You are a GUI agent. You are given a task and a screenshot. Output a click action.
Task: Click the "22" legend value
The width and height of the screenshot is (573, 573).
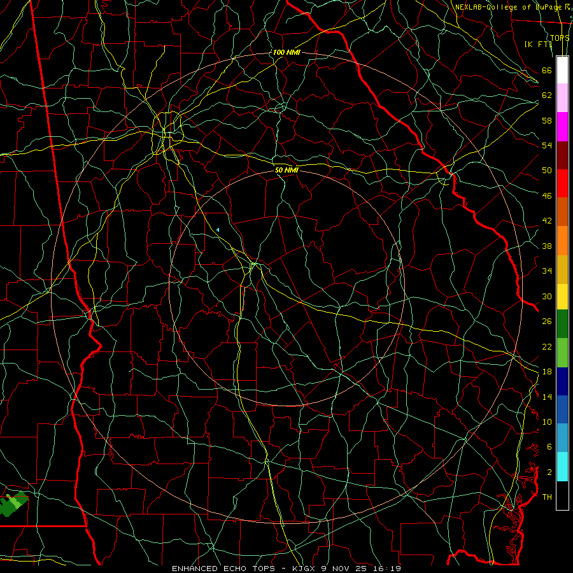(x=547, y=346)
